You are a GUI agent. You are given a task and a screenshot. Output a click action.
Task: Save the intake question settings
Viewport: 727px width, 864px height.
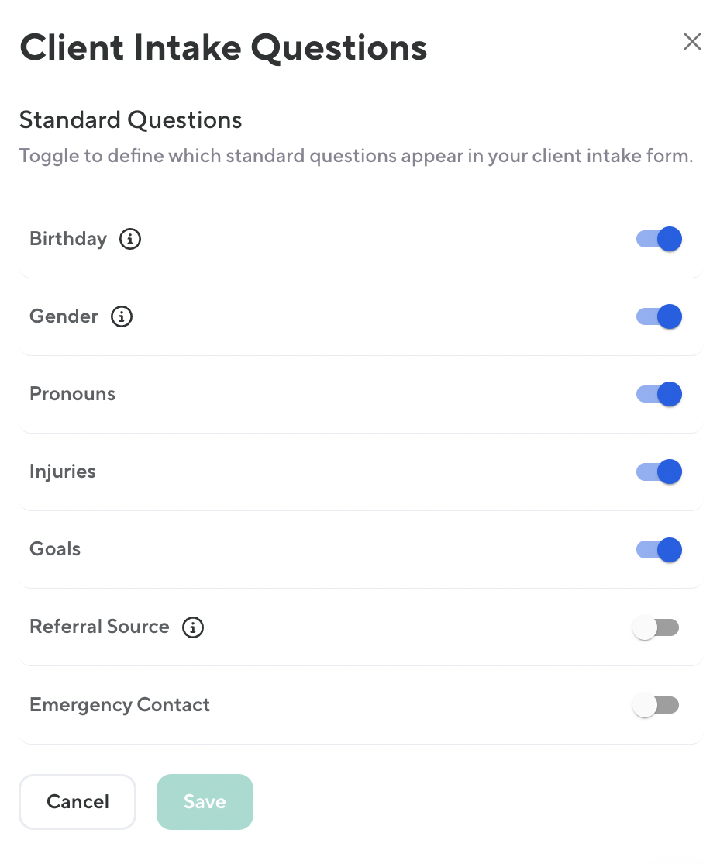coord(205,802)
